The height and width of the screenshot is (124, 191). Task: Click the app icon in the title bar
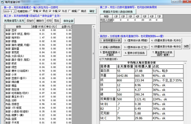(2, 2)
